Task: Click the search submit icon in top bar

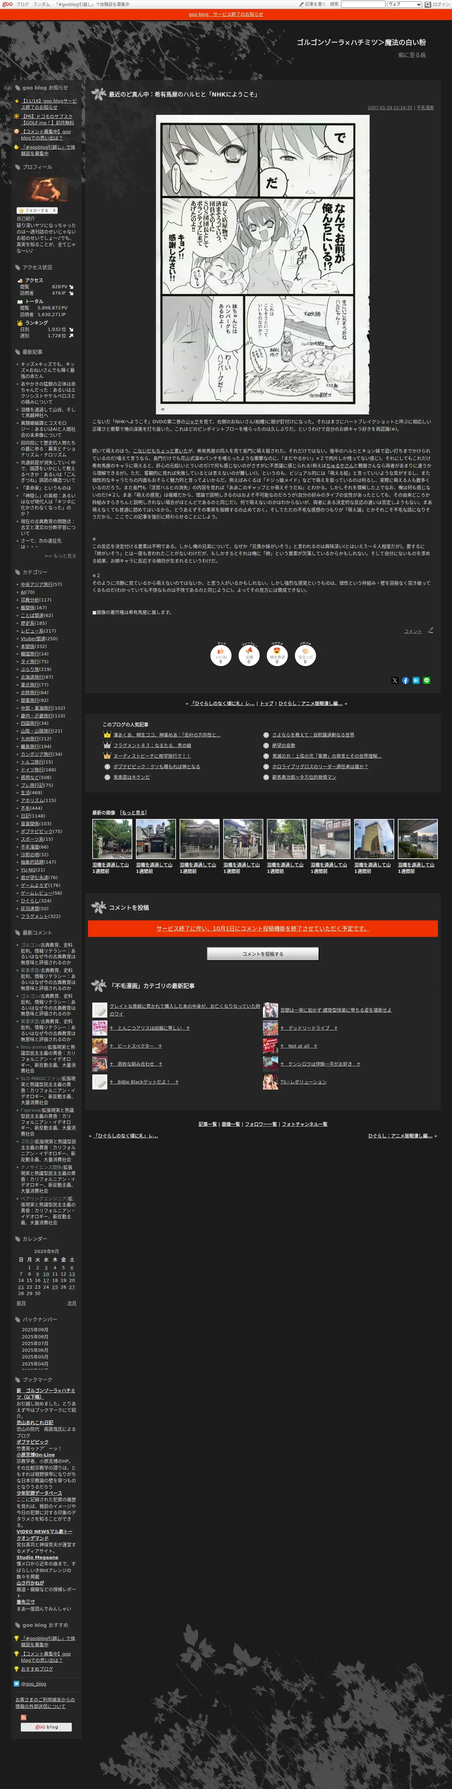Action: tap(428, 4)
